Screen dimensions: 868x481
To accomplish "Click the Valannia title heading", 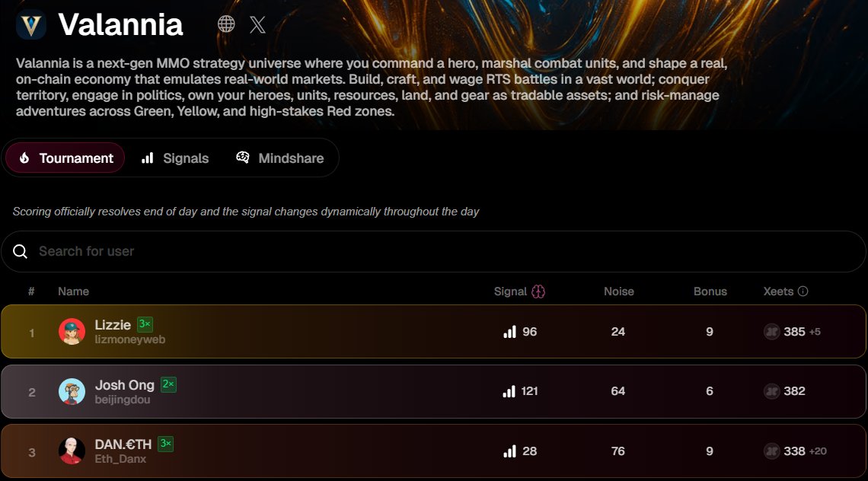I will (x=120, y=25).
